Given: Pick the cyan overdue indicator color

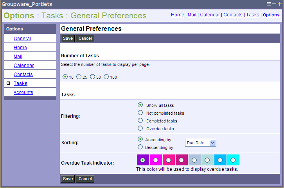Looking at the screenshot, I should click(x=233, y=160).
